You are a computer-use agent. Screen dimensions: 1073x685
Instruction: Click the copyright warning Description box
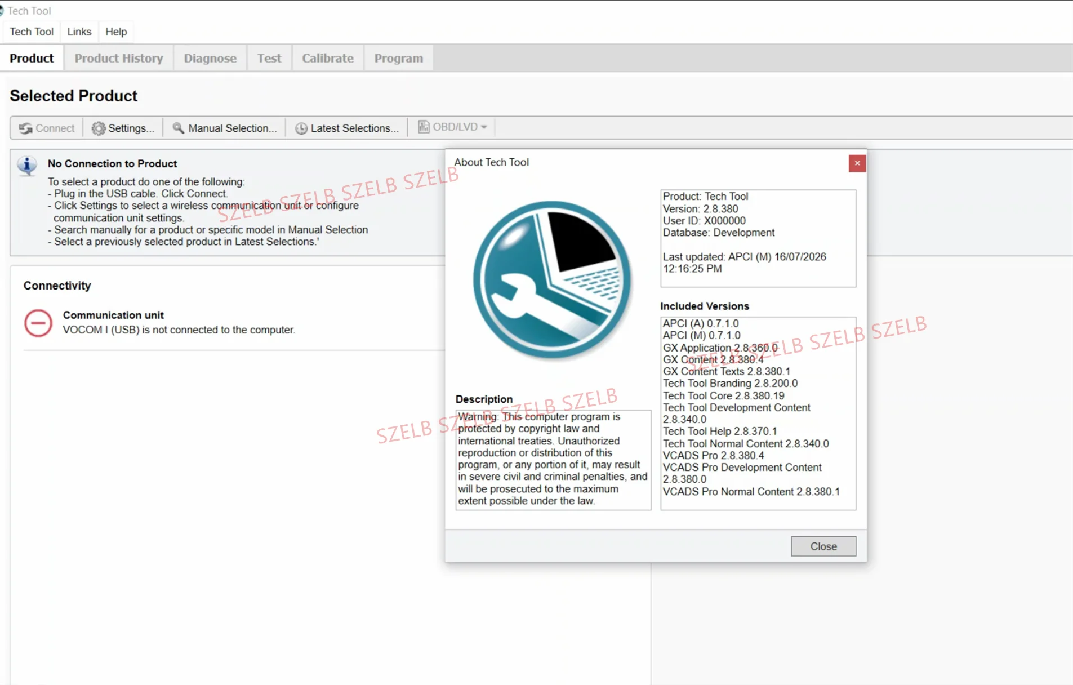click(553, 460)
